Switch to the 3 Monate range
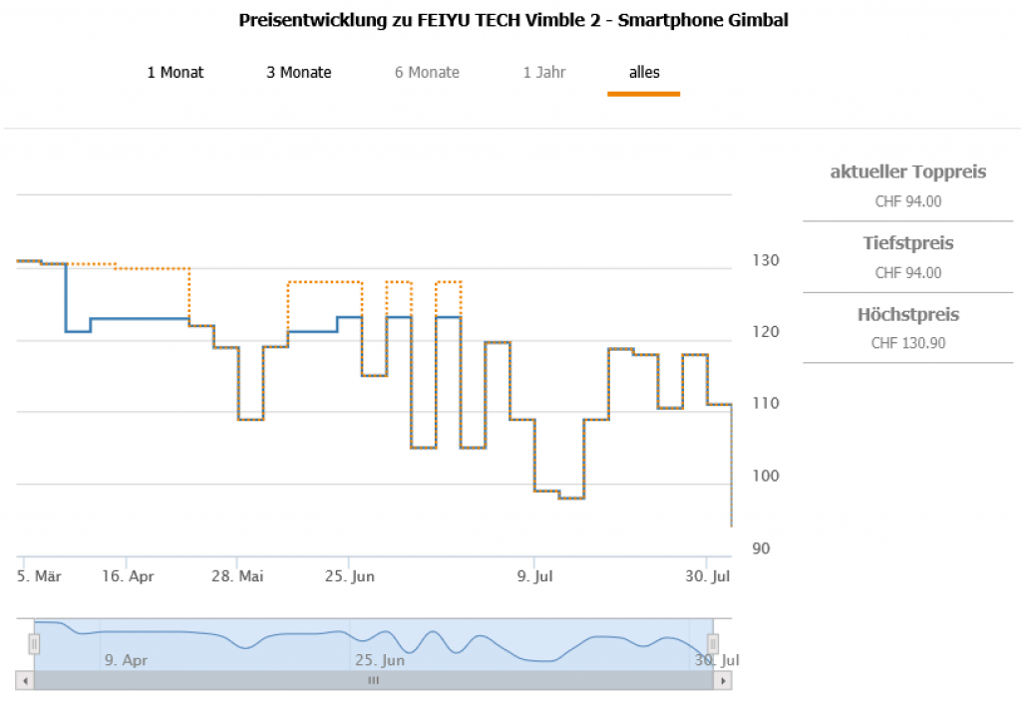Image resolution: width=1021 pixels, height=703 pixels. [299, 72]
